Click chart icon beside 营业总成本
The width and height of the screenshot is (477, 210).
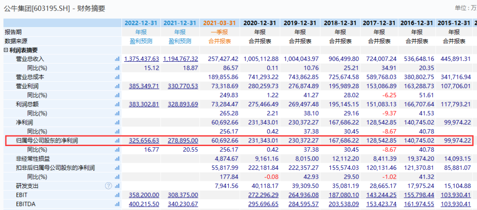point(117,77)
